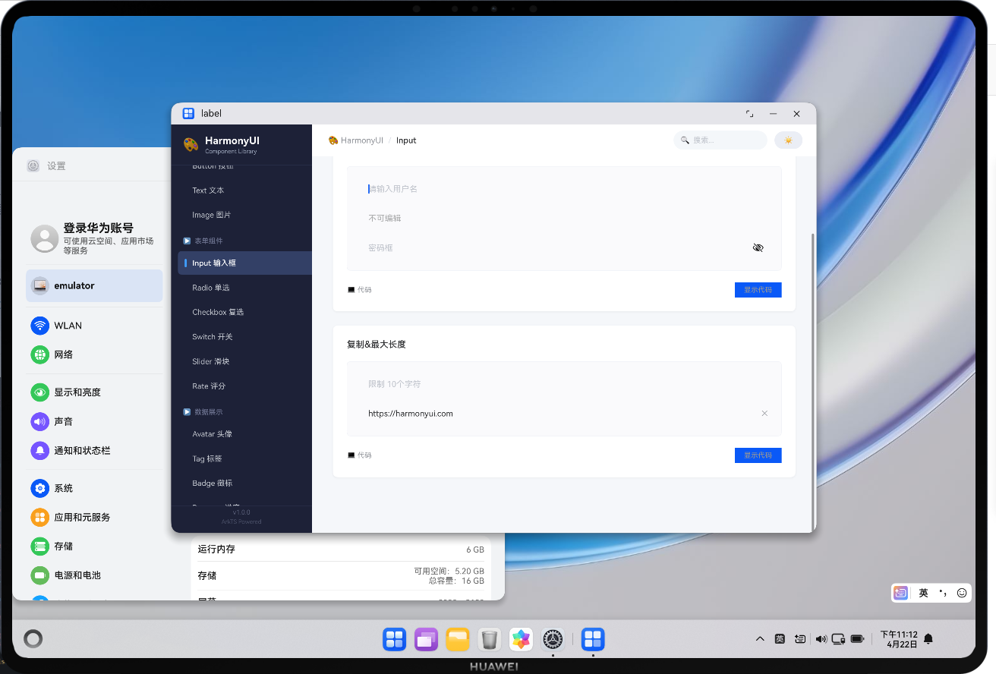Click the 电源和电池 icon in Settings
Viewport: 996px width, 674px height.
click(39, 575)
